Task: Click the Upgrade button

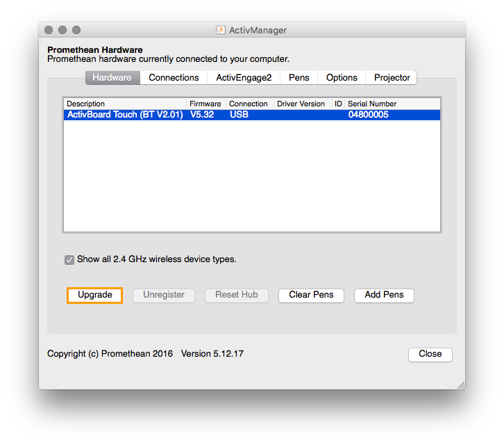Action: (x=95, y=296)
